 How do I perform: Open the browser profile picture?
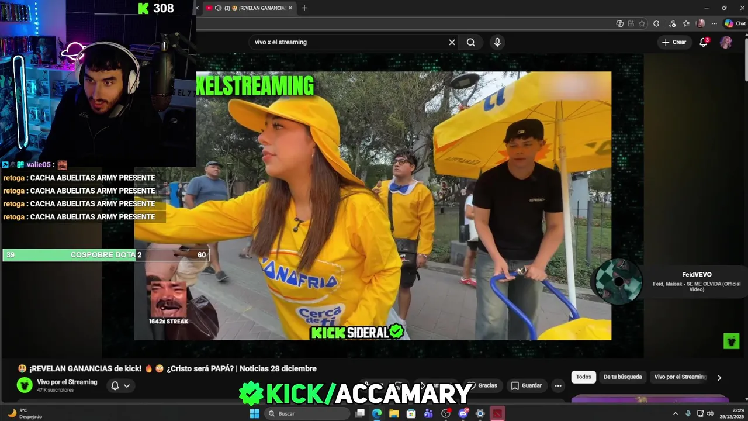tap(701, 23)
